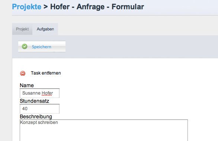Click the breadcrumb arrow separator after Projekte
The height and width of the screenshot is (141, 218).
(x=46, y=7)
